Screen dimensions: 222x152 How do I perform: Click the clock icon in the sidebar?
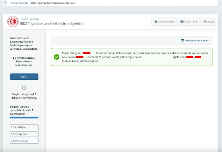24,88
